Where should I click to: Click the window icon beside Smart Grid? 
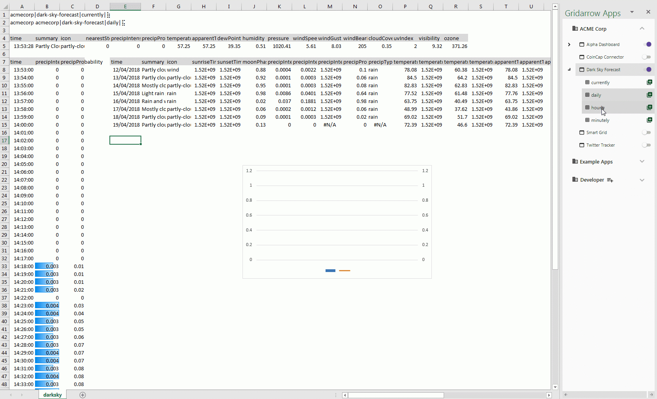(x=582, y=132)
